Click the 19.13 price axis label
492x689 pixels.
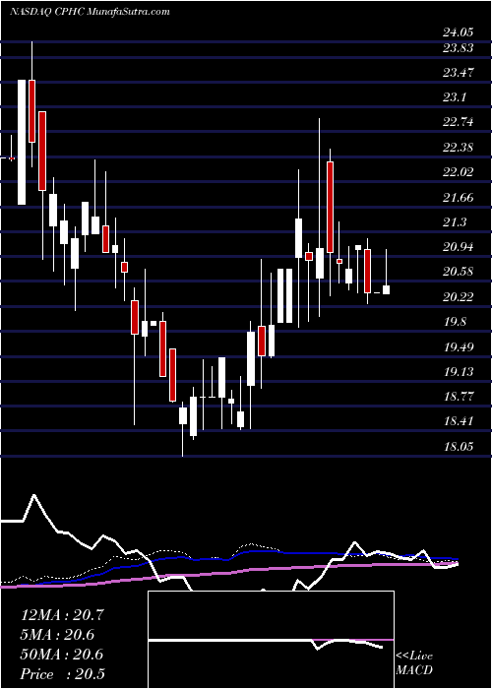(x=458, y=372)
